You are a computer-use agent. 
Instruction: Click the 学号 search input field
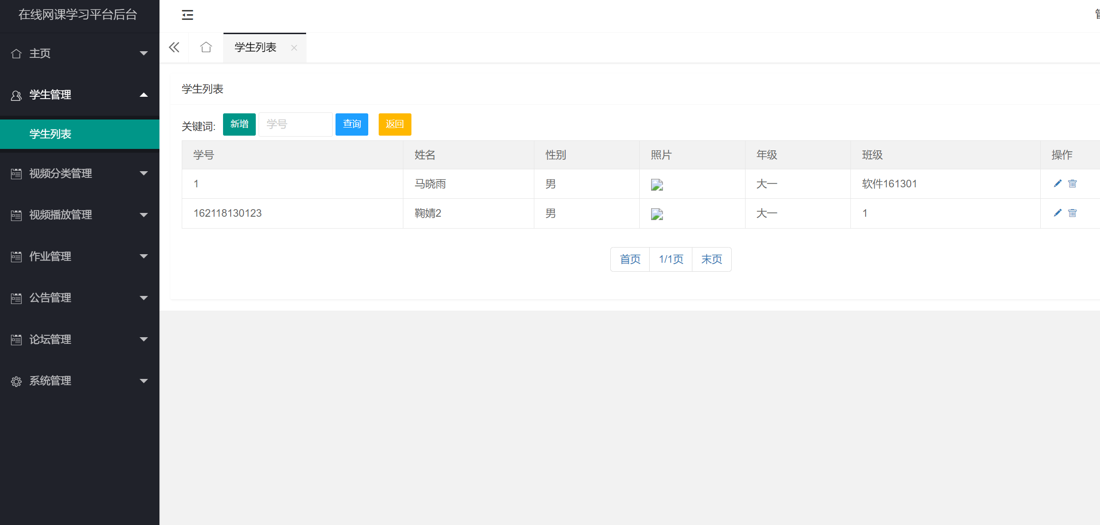[x=295, y=124]
